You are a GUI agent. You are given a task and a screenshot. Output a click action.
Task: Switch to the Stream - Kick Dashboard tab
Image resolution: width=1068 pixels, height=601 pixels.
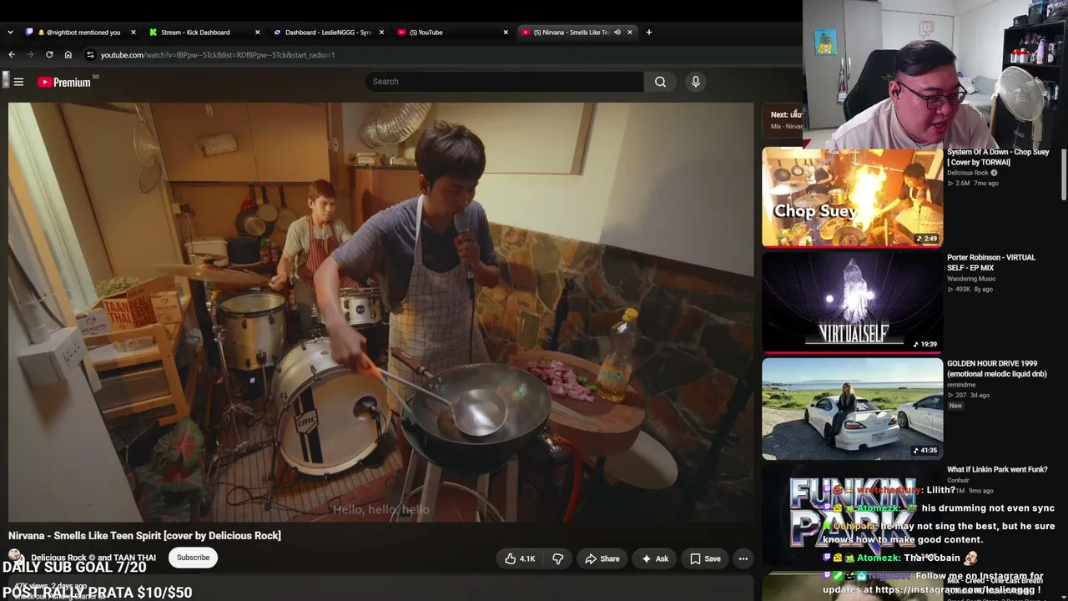coord(204,33)
